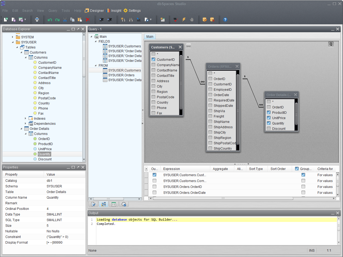Click the red Delete X toolbar icon
The height and width of the screenshot is (257, 343).
pyautogui.click(x=88, y=20)
